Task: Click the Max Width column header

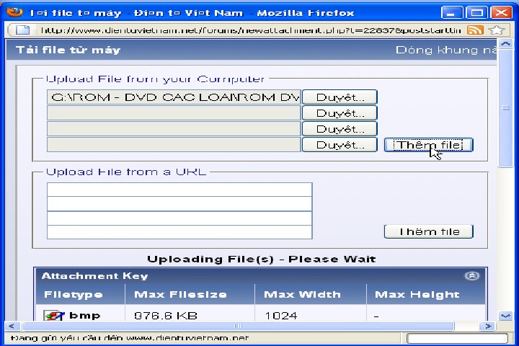Action: pos(302,294)
